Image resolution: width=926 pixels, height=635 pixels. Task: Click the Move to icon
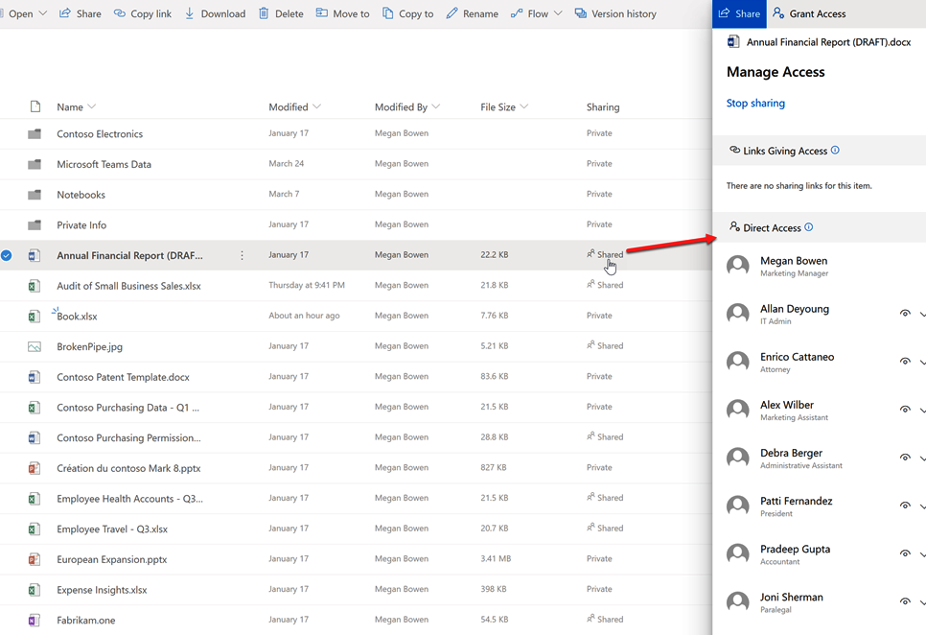coord(321,12)
